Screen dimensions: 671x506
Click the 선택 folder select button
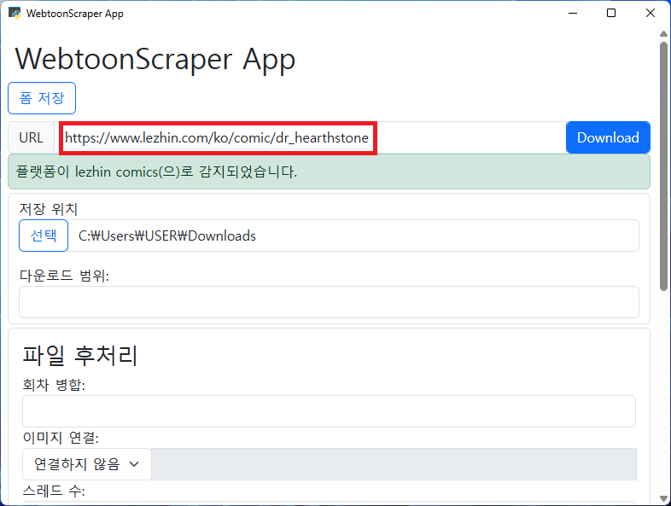(x=44, y=236)
